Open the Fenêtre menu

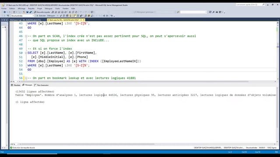[x=66, y=8]
